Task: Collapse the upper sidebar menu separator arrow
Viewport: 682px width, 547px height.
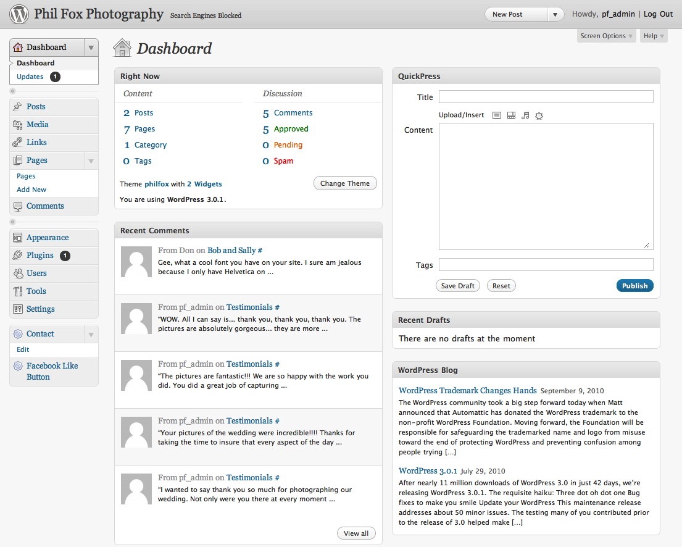Action: tap(12, 91)
